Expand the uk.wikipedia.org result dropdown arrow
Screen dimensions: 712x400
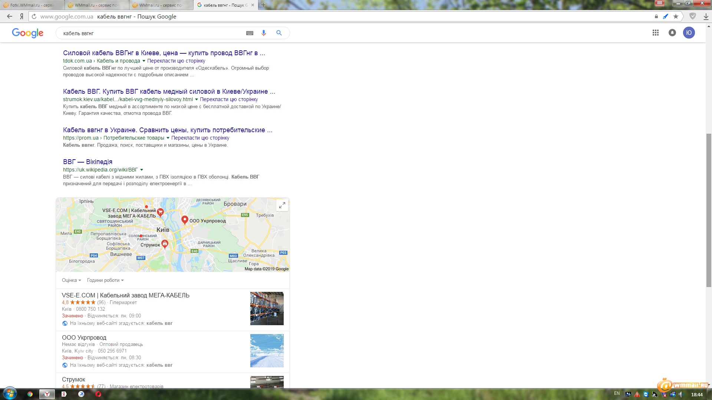click(142, 170)
